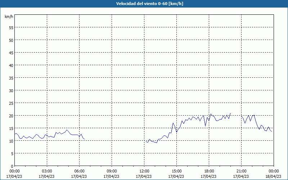This screenshot has height=180, width=288.
Task: Click the '21:00' x-axis time label
Action: coord(241,171)
